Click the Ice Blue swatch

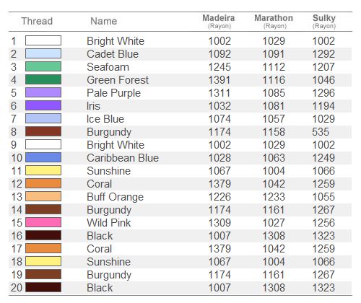(x=43, y=118)
